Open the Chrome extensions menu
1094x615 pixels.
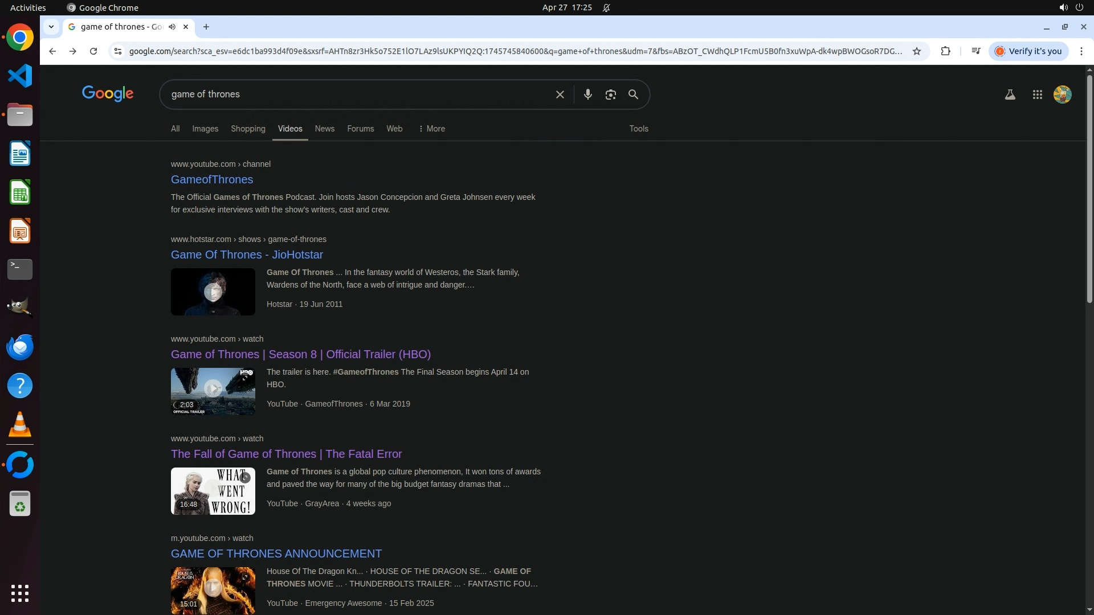945,51
